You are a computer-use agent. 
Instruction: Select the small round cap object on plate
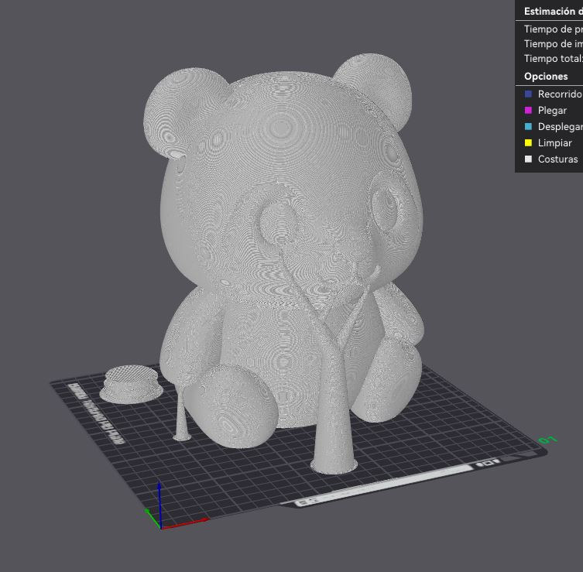(x=131, y=385)
